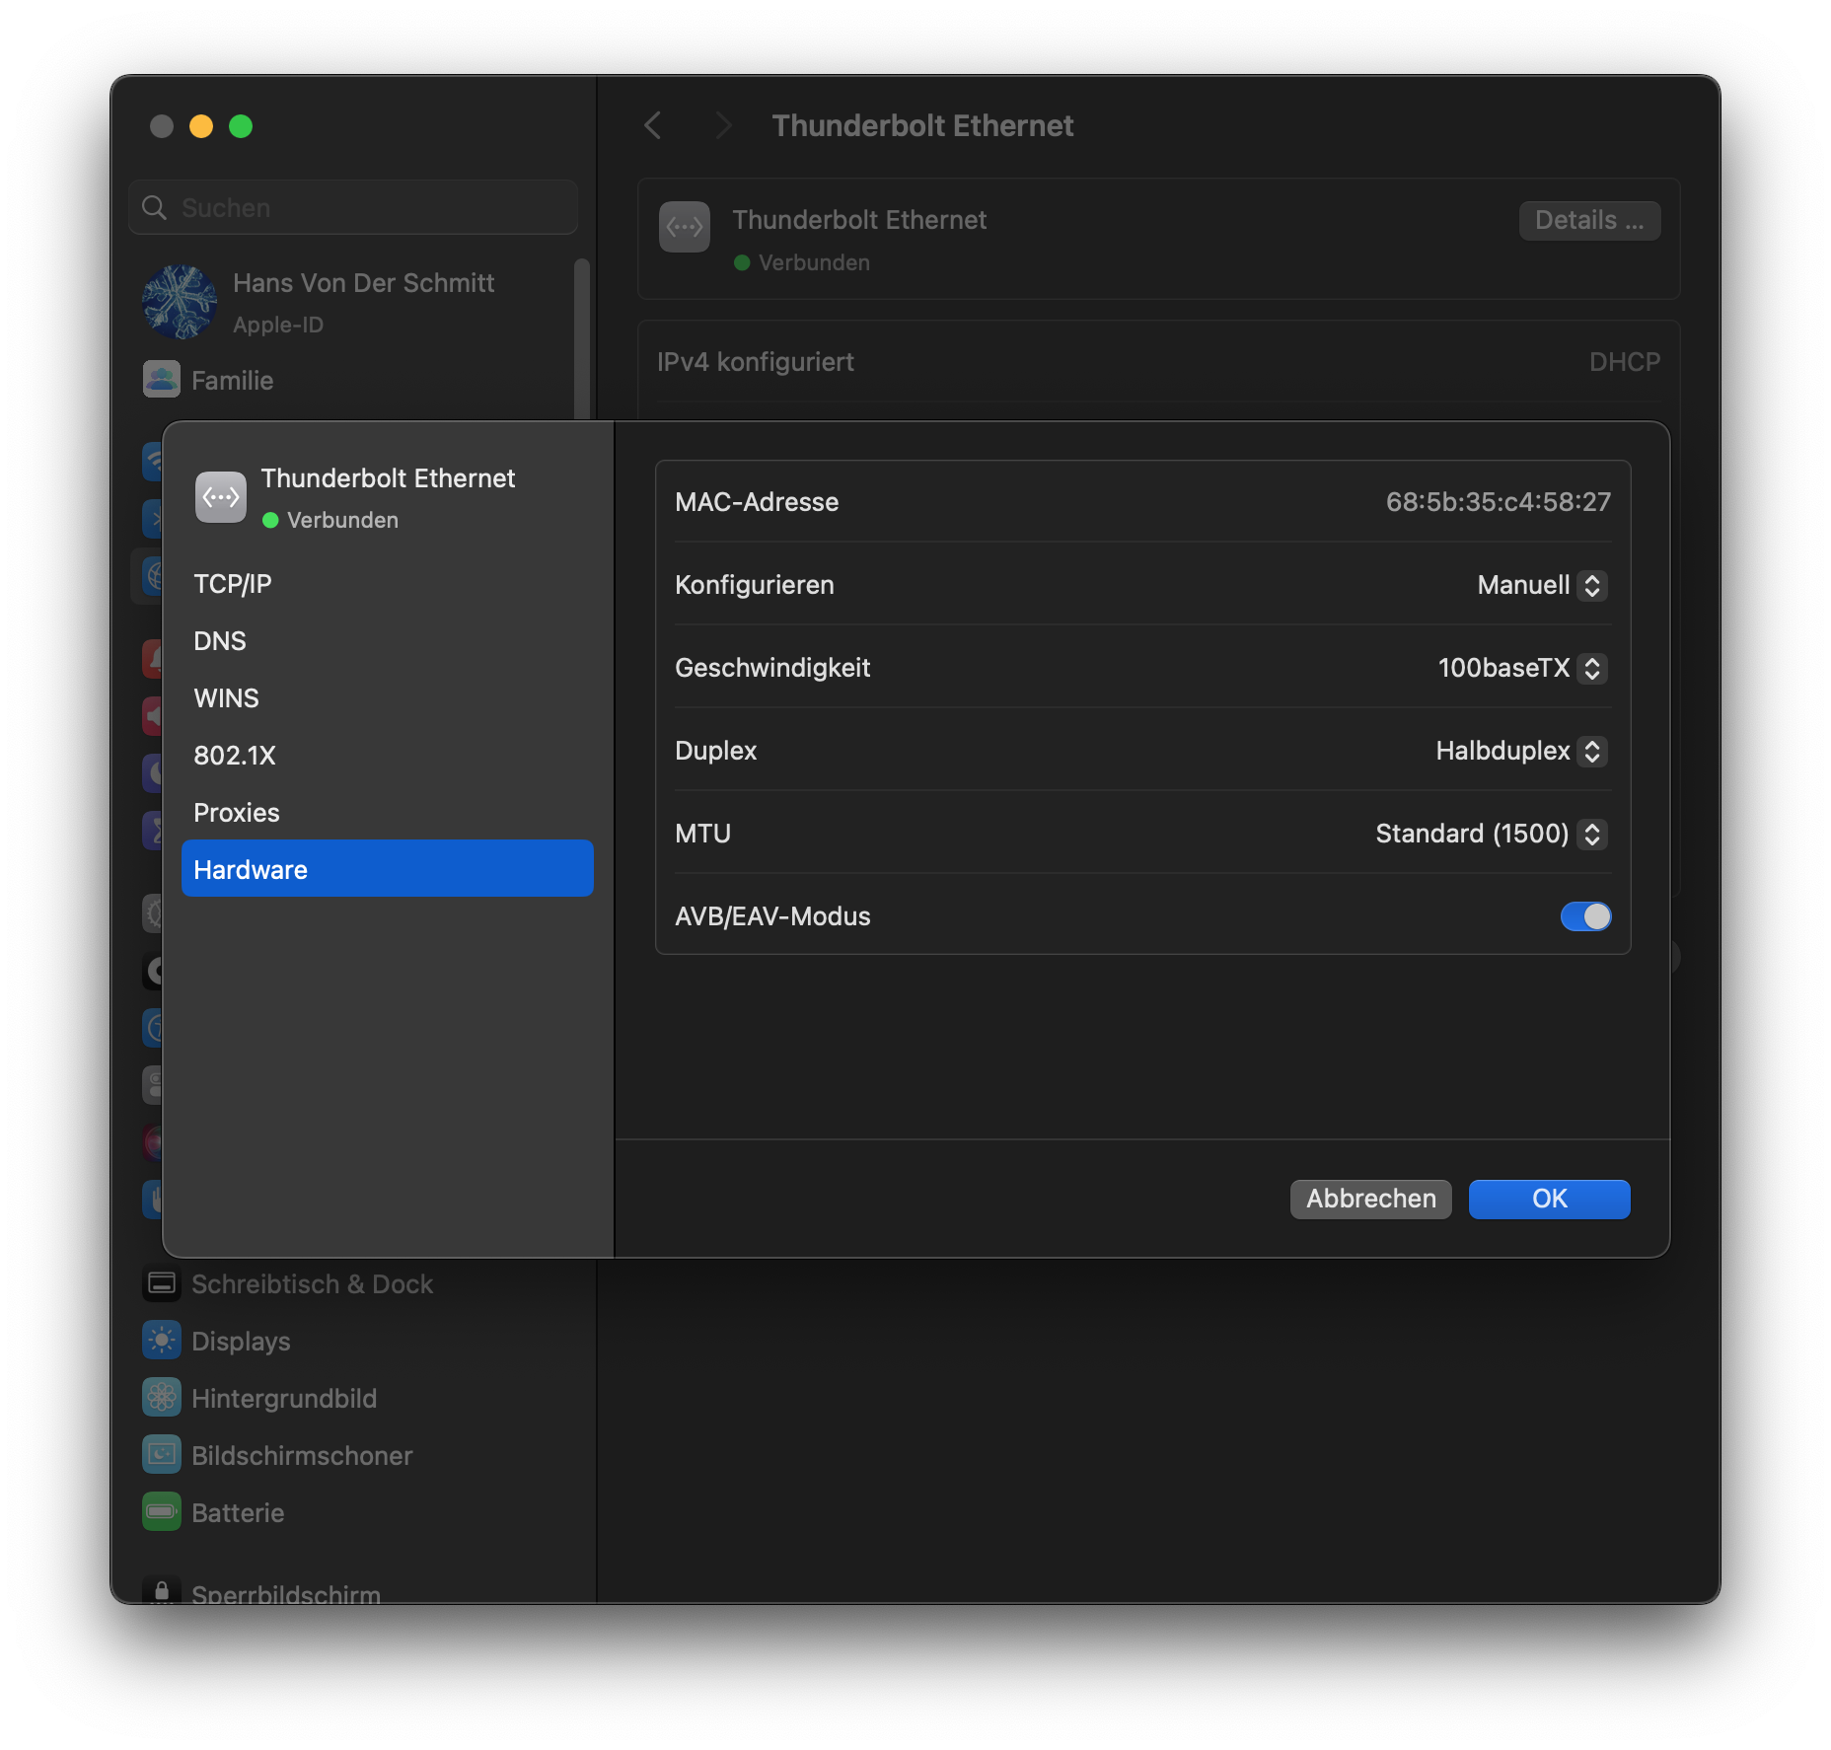The image size is (1831, 1750).
Task: Switch to the TCP/IP tab
Action: click(233, 584)
